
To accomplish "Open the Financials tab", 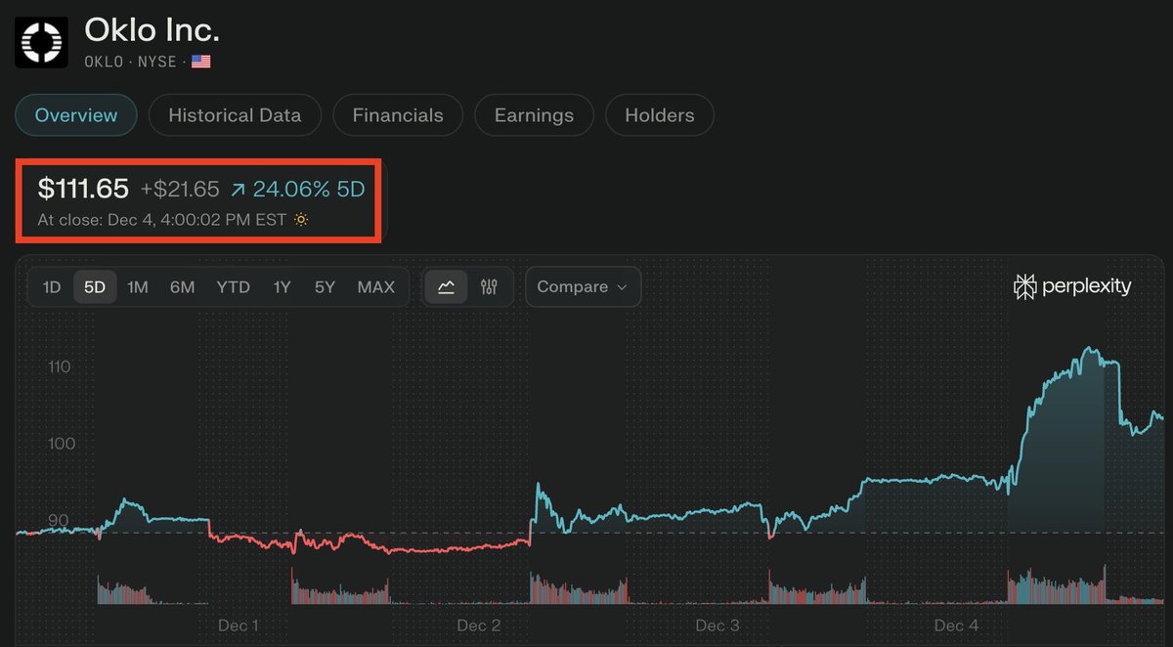I will click(x=398, y=115).
